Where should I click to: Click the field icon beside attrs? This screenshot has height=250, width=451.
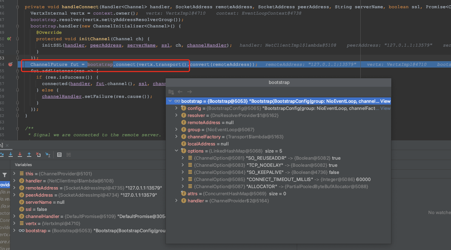point(184,194)
